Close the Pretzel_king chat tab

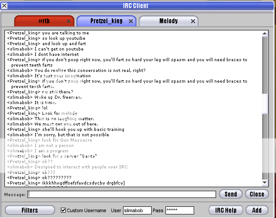coord(131,21)
